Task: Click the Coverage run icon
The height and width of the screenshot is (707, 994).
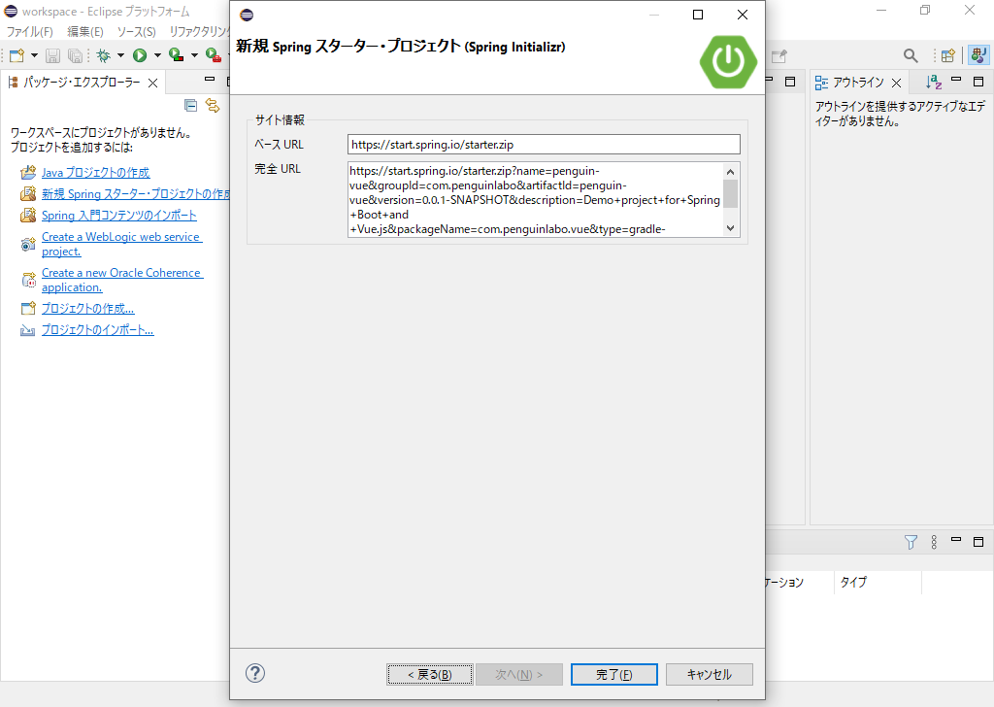Action: (177, 55)
